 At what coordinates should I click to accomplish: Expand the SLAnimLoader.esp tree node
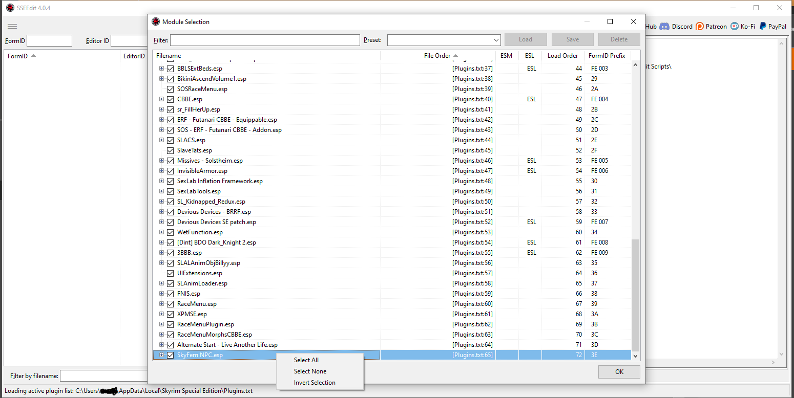point(161,283)
